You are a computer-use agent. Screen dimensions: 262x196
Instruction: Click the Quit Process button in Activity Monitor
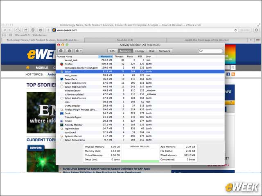tap(61, 51)
